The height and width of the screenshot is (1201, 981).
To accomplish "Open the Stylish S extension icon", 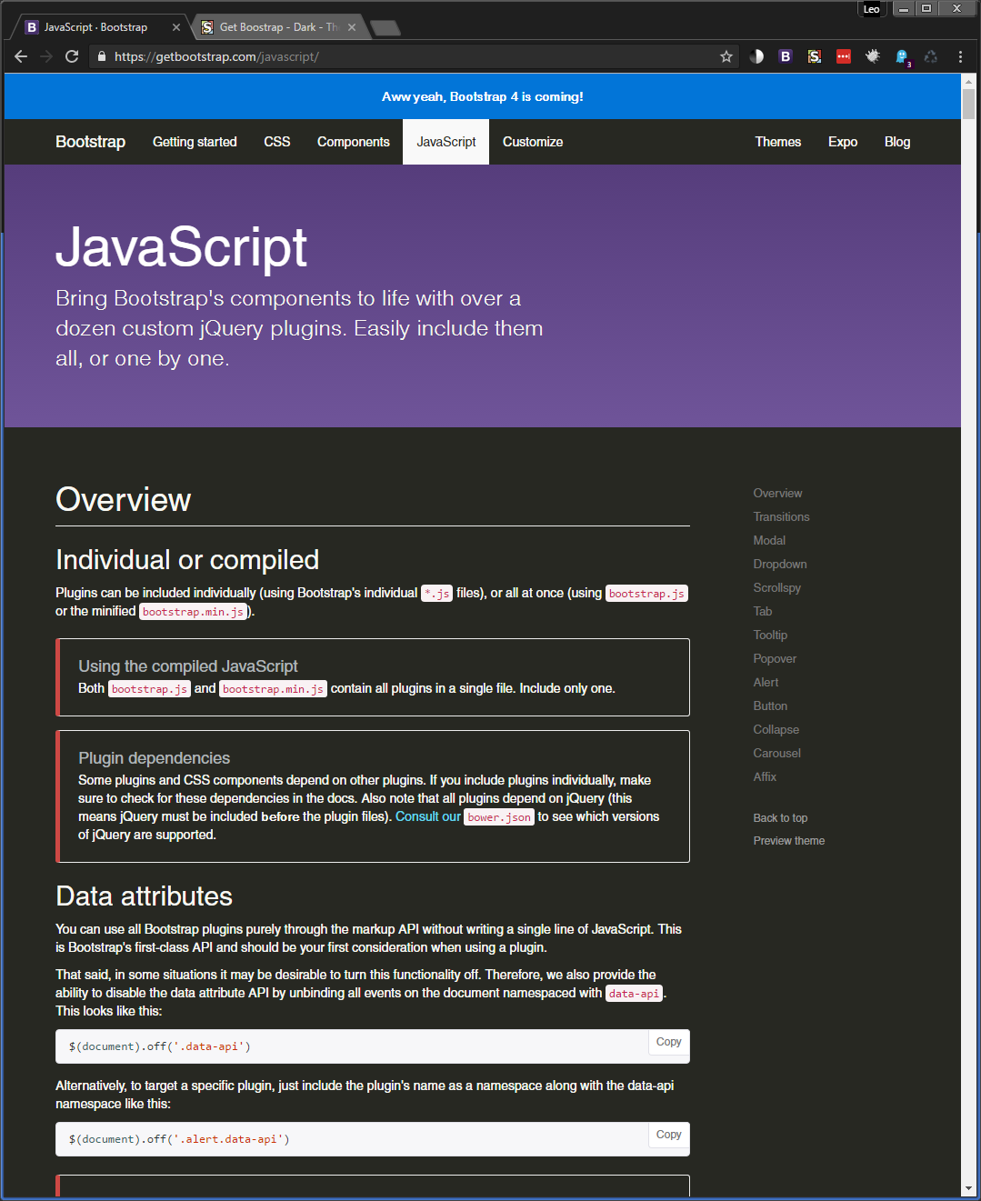I will click(x=815, y=56).
